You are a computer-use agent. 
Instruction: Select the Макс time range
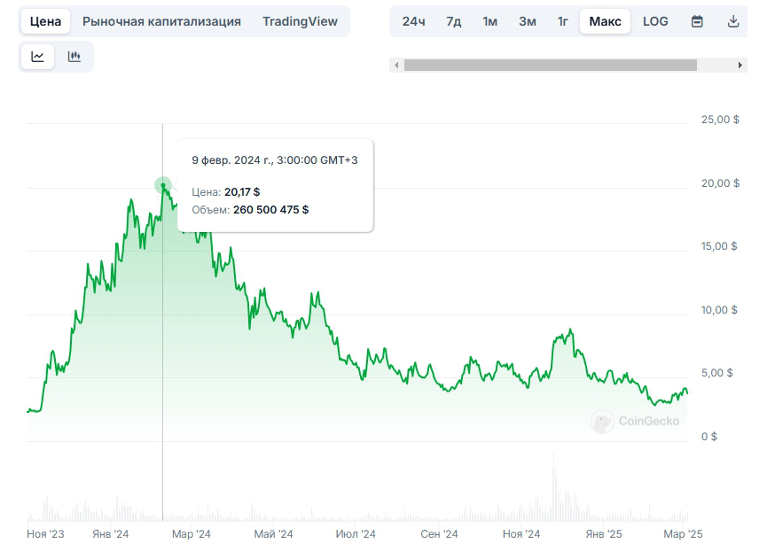click(x=605, y=21)
